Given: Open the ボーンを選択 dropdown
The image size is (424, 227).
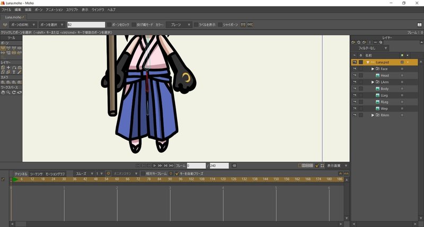Looking at the screenshot, I should point(52,24).
